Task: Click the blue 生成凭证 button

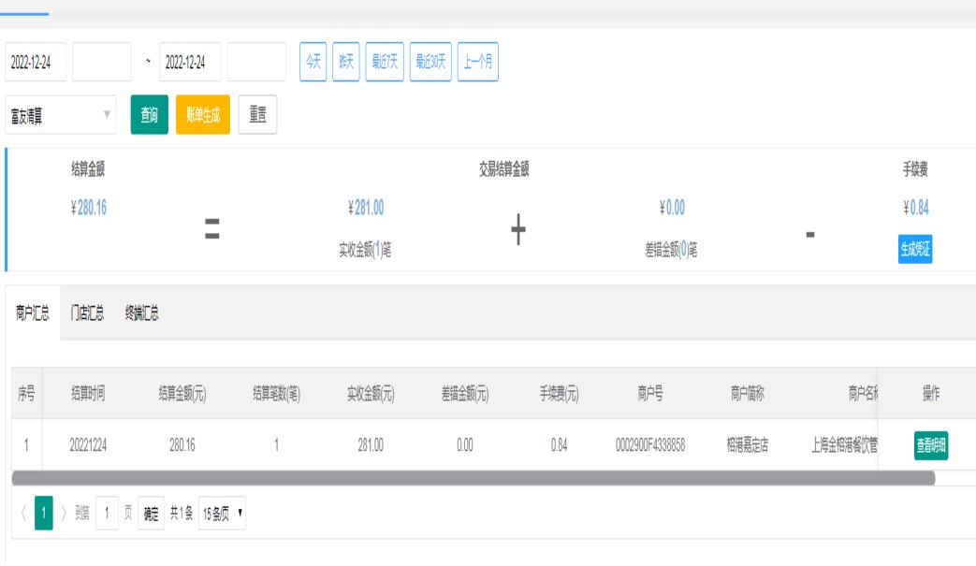Action: coord(915,249)
